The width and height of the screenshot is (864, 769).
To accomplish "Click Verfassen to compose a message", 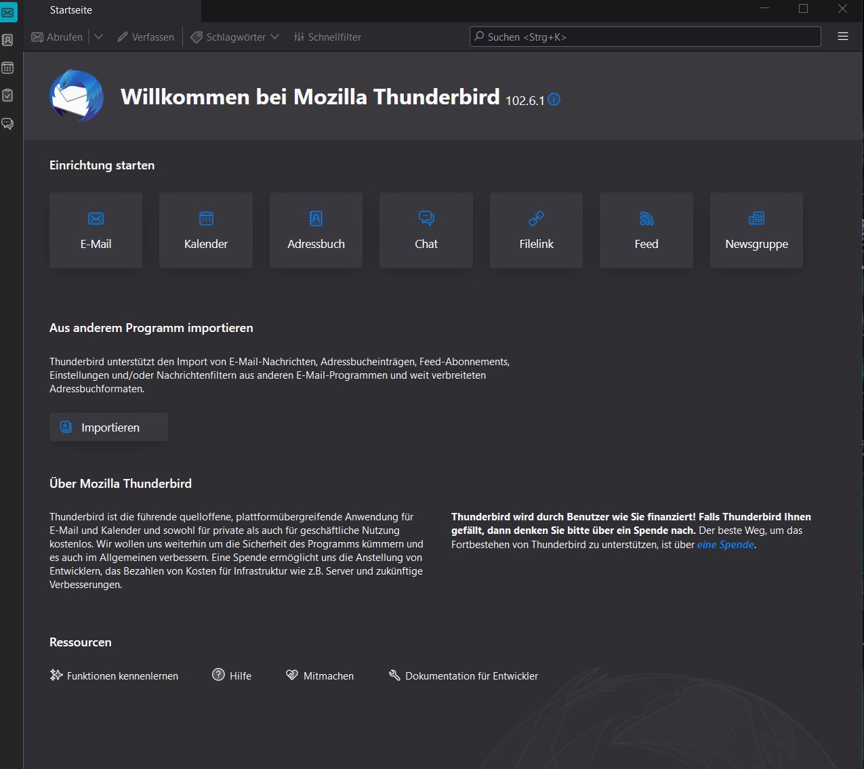I will 146,37.
